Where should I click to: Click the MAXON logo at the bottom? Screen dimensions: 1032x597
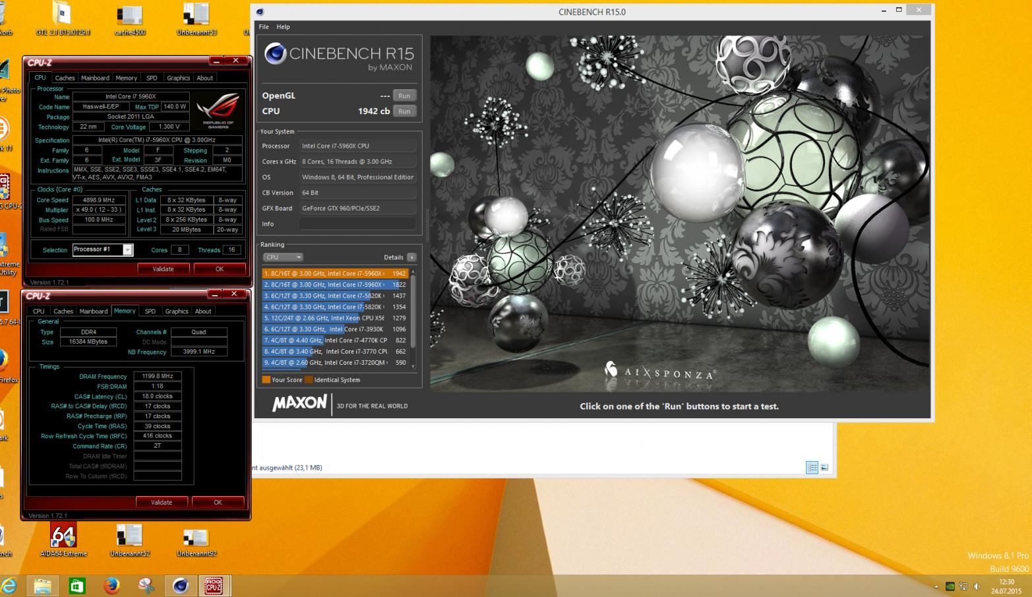pos(299,402)
